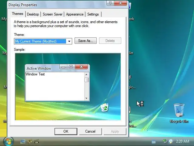Screen dimensions: 194x146
Task: Open the Screen Saver tab
Action: [x=52, y=14]
